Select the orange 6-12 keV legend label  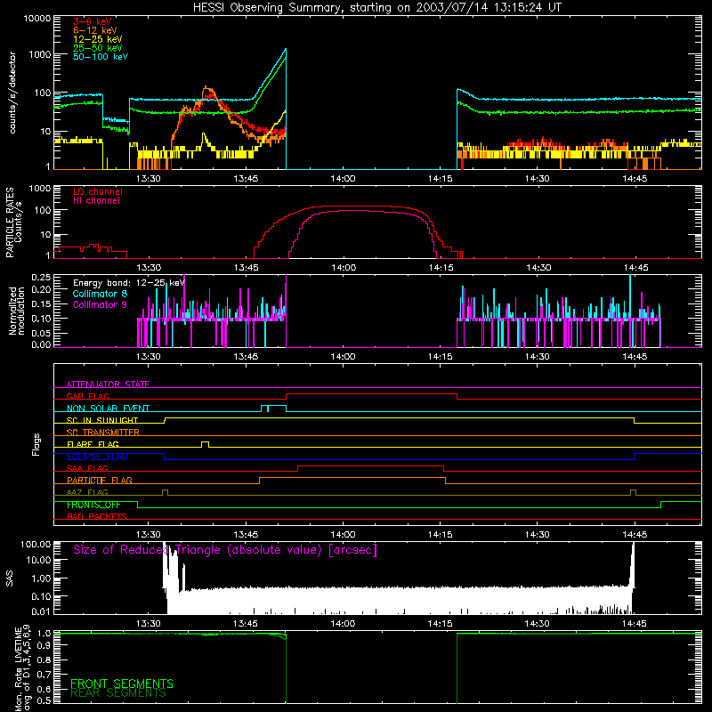click(95, 30)
